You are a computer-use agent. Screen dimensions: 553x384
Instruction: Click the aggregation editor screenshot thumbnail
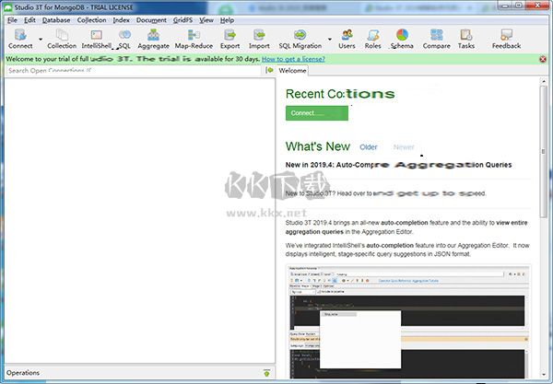pos(408,321)
